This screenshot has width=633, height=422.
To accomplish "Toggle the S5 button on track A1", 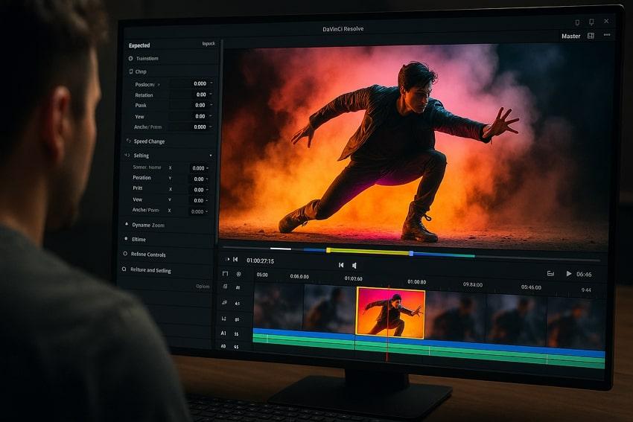I will [237, 334].
